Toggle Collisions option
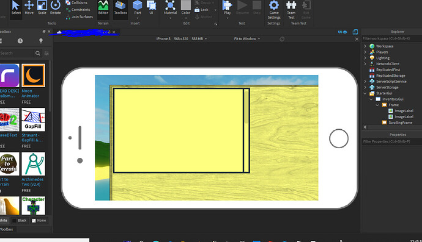 click(76, 2)
